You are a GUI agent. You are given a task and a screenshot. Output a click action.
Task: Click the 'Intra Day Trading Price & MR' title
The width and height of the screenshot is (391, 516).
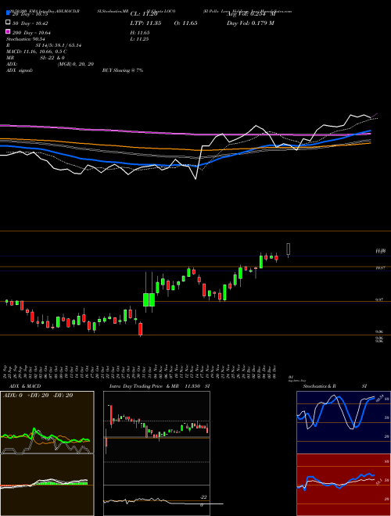point(144,386)
